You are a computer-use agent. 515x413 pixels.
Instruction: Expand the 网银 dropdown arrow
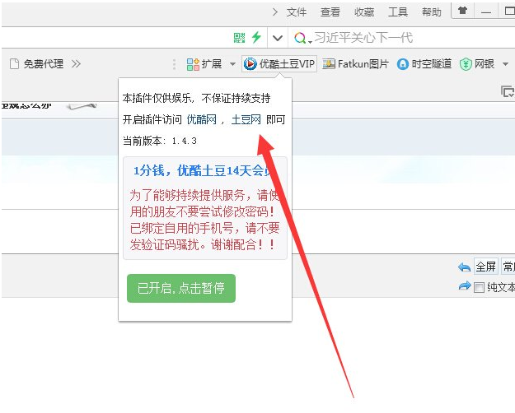(x=505, y=64)
